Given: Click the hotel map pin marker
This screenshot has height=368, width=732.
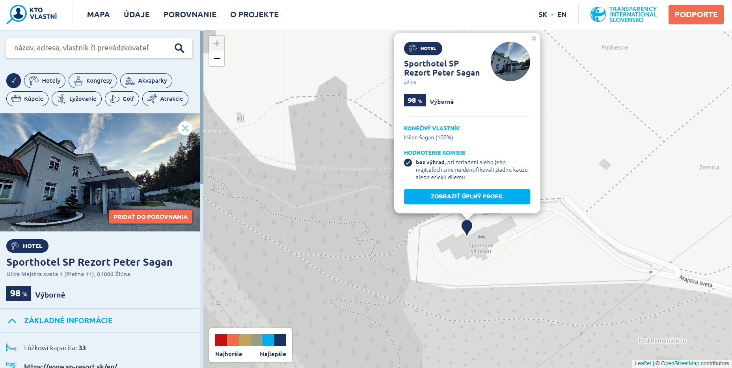Looking at the screenshot, I should pos(467,227).
